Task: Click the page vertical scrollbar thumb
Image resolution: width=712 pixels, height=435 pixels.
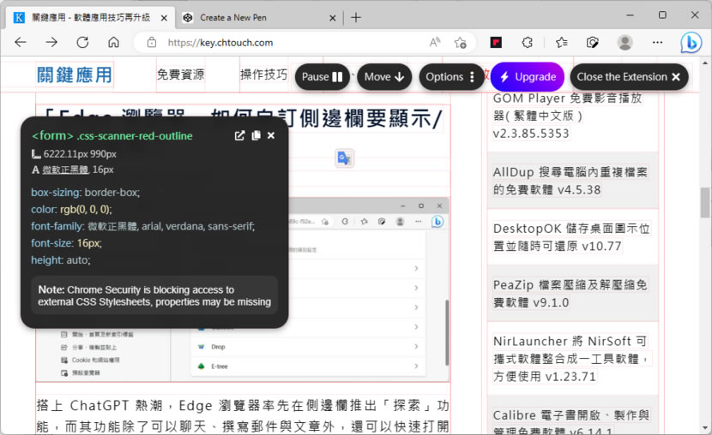Action: tap(705, 203)
